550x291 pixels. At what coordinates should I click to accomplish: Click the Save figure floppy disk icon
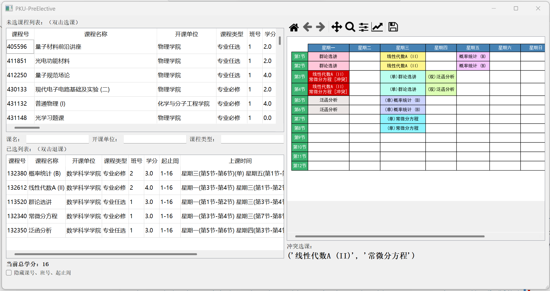coord(393,27)
